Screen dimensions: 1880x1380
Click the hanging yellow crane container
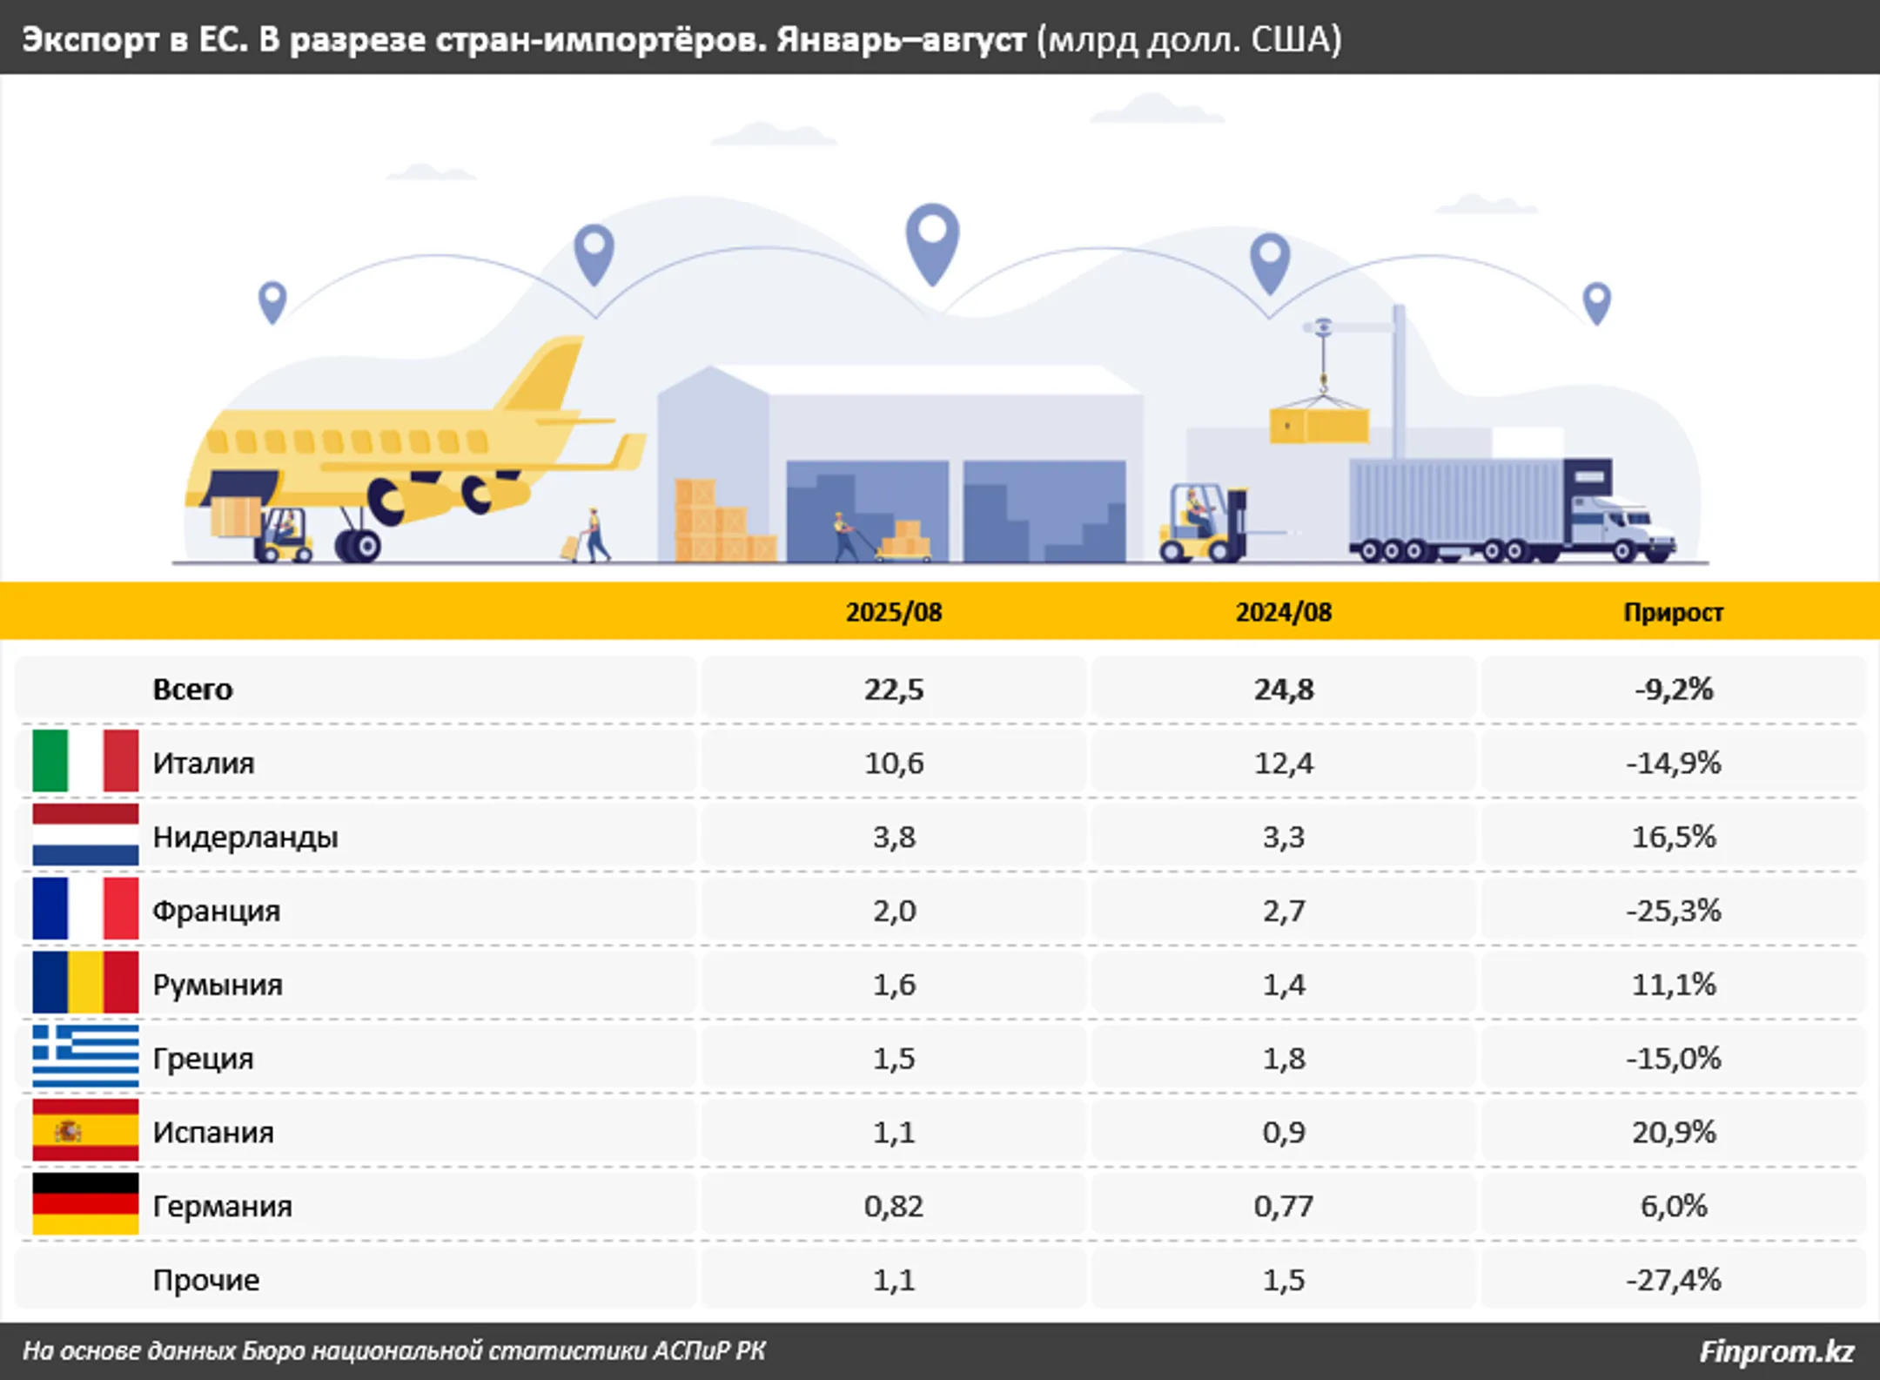1319,426
